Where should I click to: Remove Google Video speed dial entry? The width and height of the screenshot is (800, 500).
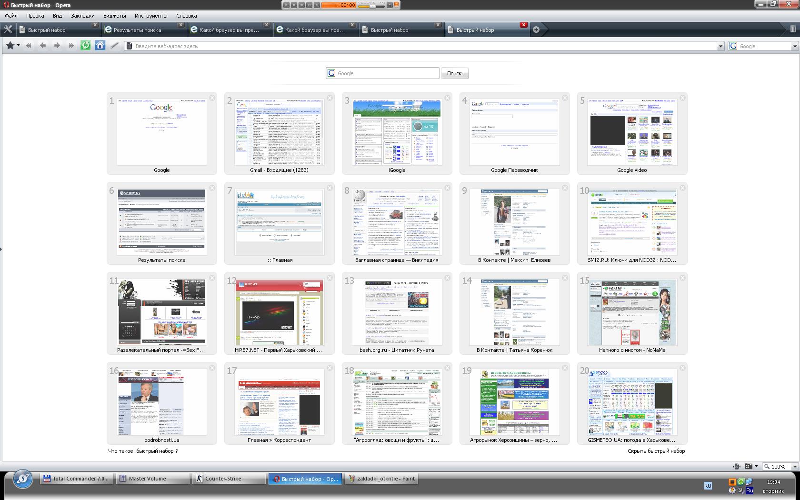coord(682,98)
